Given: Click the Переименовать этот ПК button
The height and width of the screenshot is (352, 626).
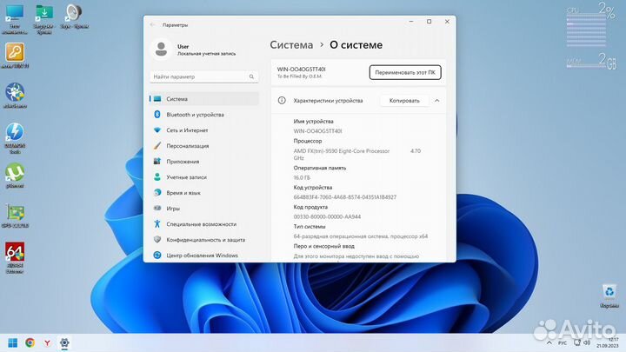Looking at the screenshot, I should coord(404,73).
